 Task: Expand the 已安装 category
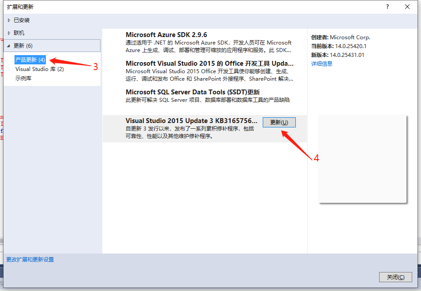(x=9, y=20)
